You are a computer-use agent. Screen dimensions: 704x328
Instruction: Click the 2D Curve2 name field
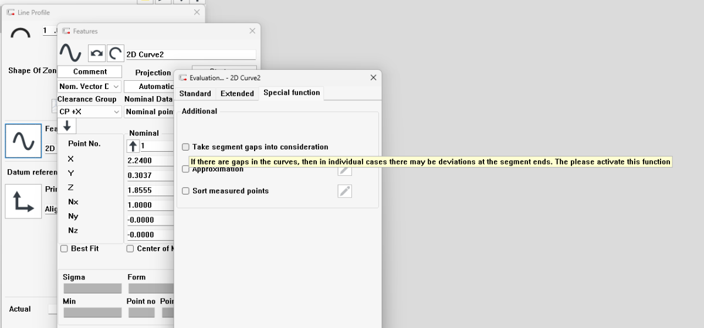[191, 54]
